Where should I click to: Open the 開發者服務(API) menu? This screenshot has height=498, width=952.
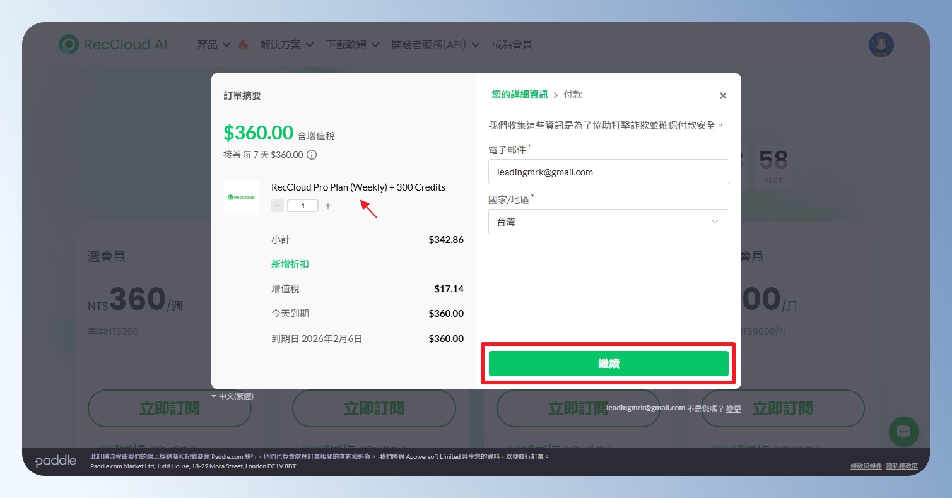click(435, 45)
